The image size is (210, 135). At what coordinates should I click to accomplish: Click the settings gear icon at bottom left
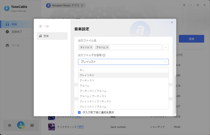[x=9, y=126]
